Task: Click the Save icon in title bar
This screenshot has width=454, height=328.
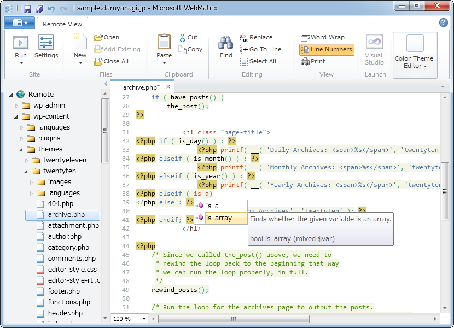Action: 27,9
